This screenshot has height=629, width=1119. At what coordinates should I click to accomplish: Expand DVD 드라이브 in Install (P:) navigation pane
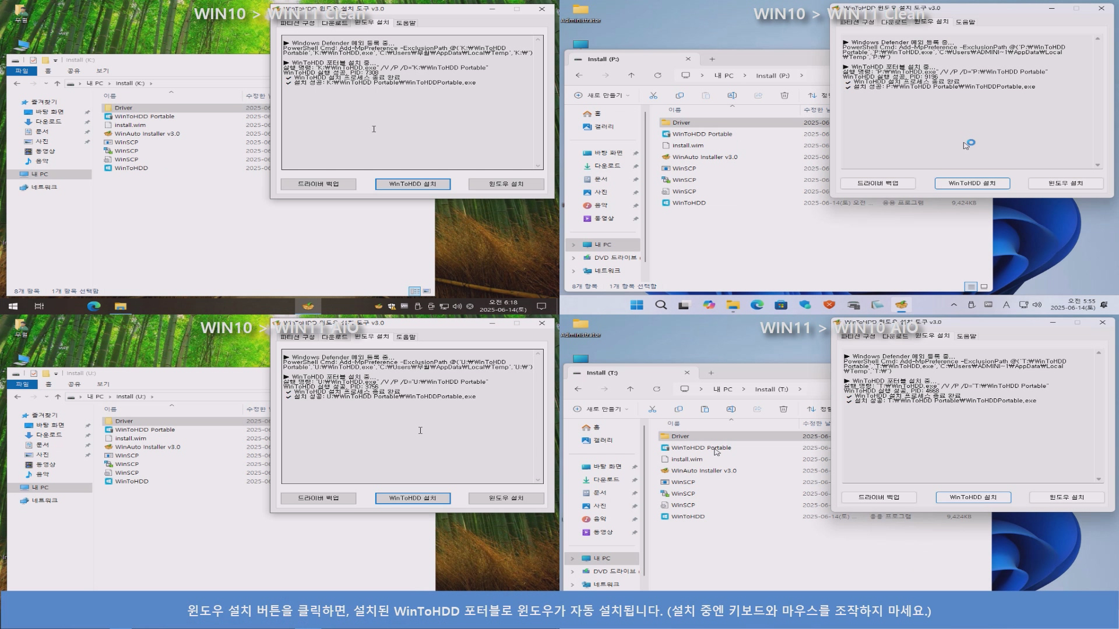(573, 257)
